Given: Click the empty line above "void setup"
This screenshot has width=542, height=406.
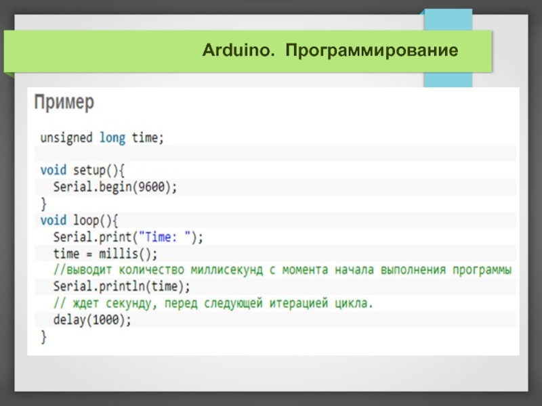Looking at the screenshot, I should click(271, 154).
